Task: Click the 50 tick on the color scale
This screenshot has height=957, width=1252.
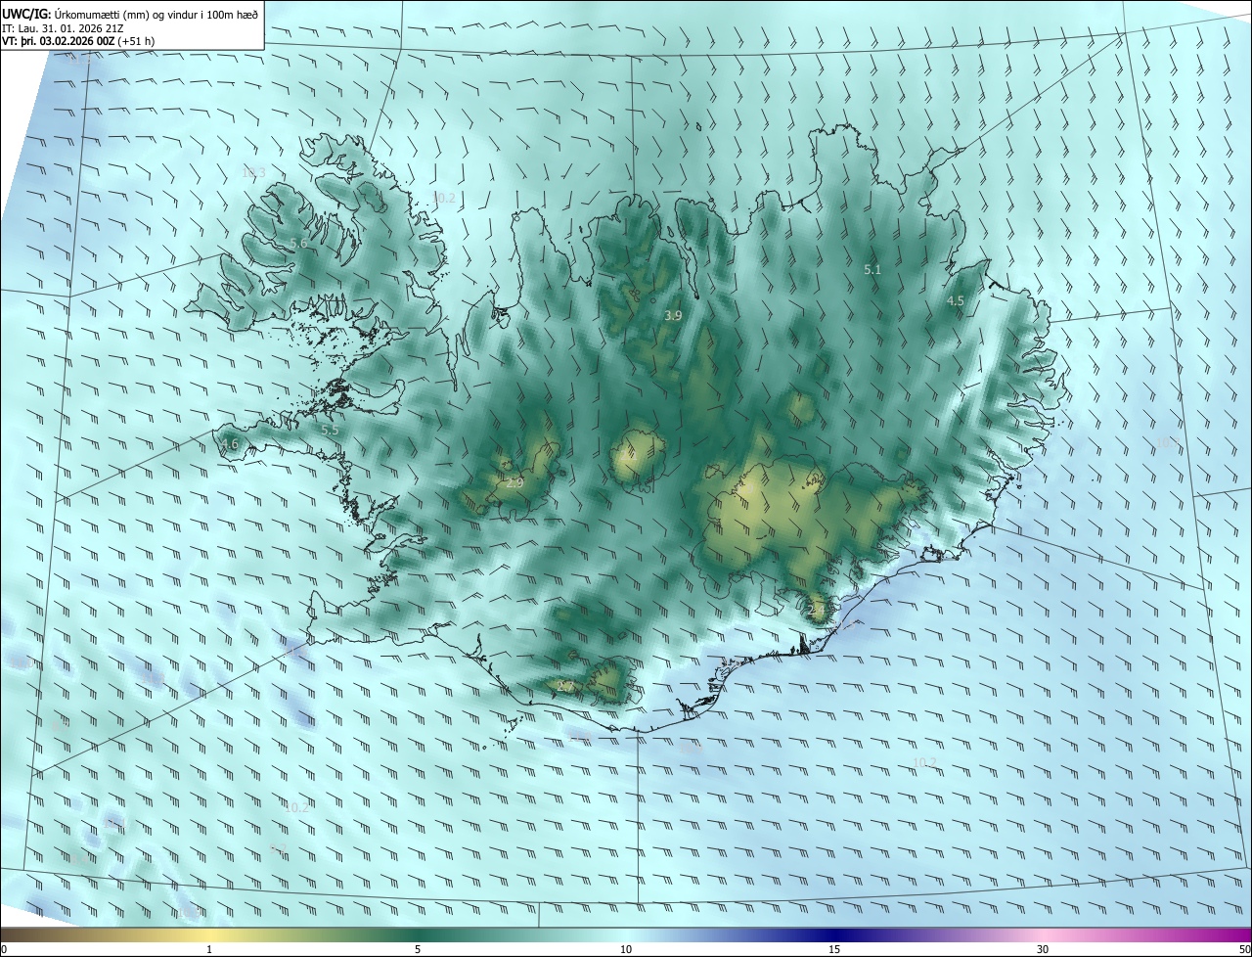Action: (x=1244, y=949)
